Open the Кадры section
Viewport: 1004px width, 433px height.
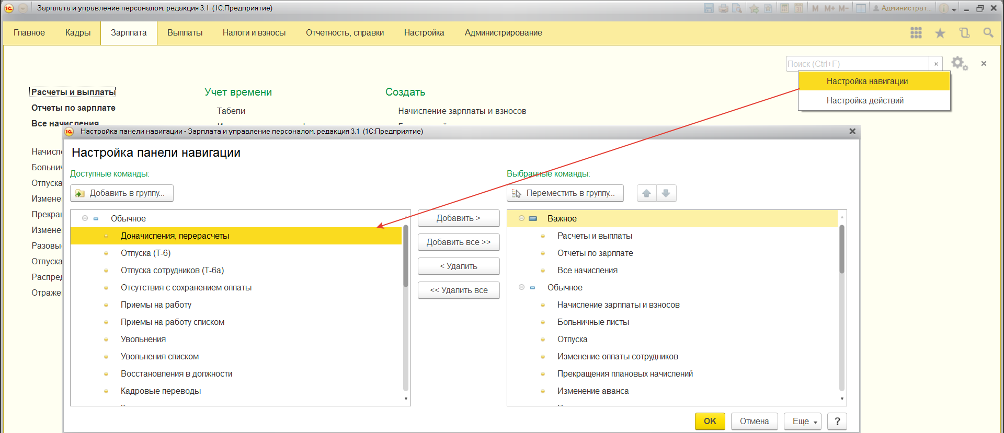(x=78, y=33)
